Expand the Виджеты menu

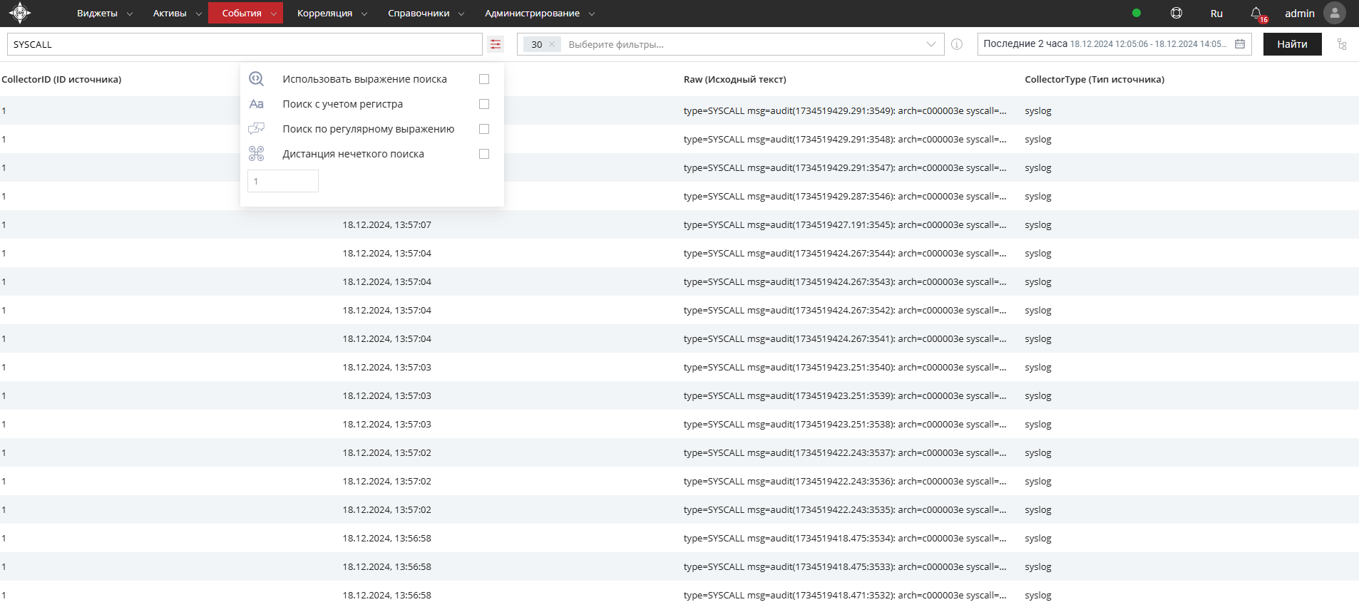click(x=104, y=14)
